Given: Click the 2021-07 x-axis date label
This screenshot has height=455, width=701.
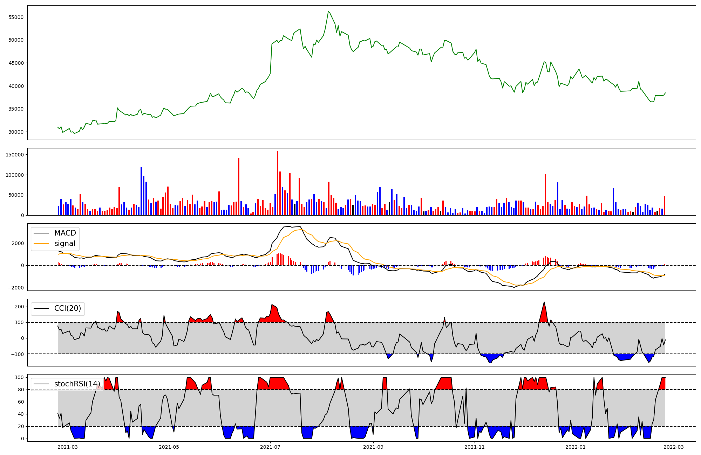Looking at the screenshot, I should 270,447.
